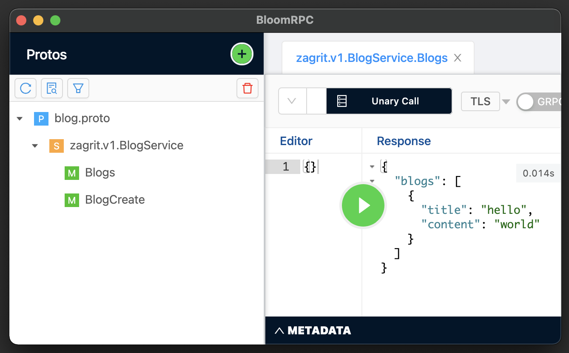The height and width of the screenshot is (353, 569).
Task: Click the green M icon beside Blogs
Action: click(71, 173)
